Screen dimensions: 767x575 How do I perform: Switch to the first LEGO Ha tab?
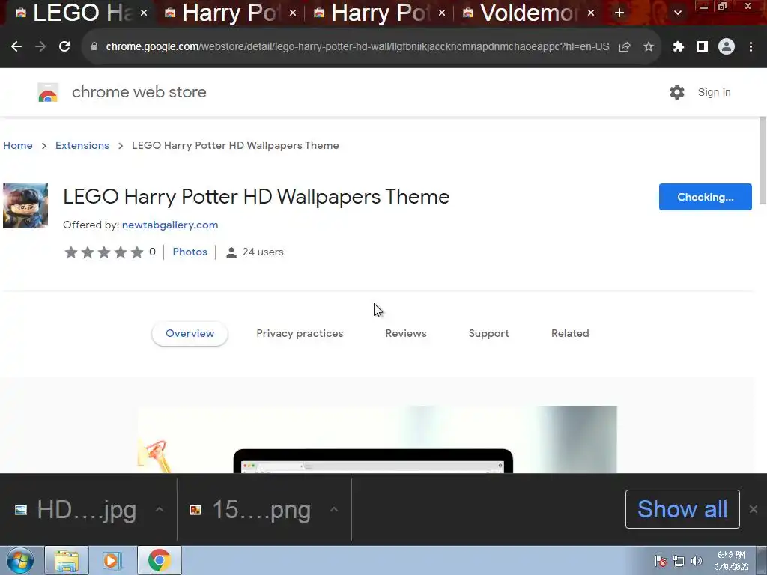pyautogui.click(x=78, y=13)
